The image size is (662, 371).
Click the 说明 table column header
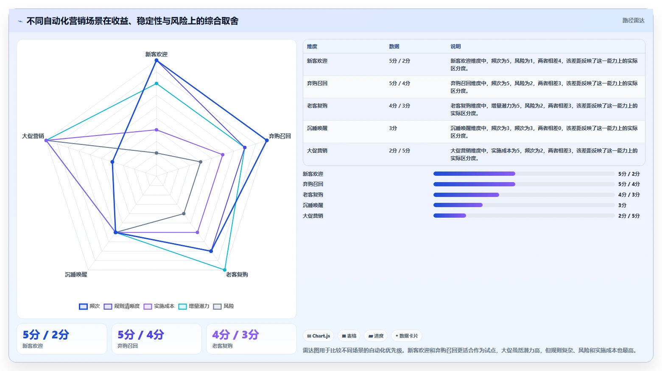point(455,47)
